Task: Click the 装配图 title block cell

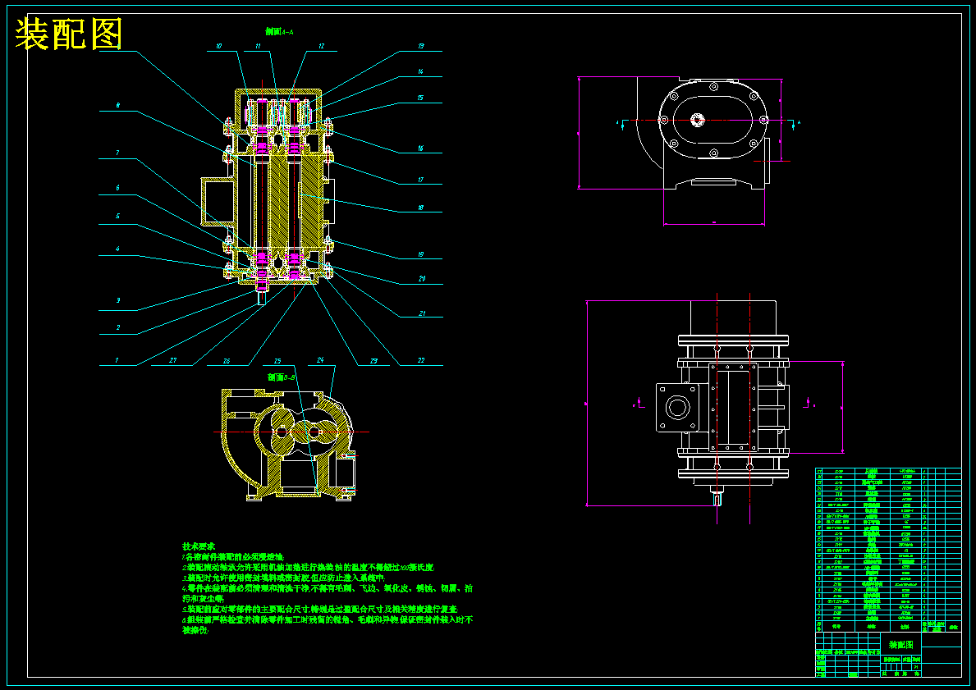Action: [900, 645]
